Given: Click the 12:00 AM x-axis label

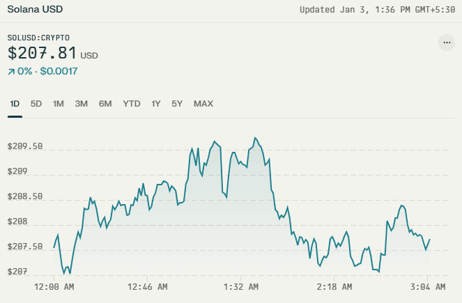Looking at the screenshot, I should 54,287.
